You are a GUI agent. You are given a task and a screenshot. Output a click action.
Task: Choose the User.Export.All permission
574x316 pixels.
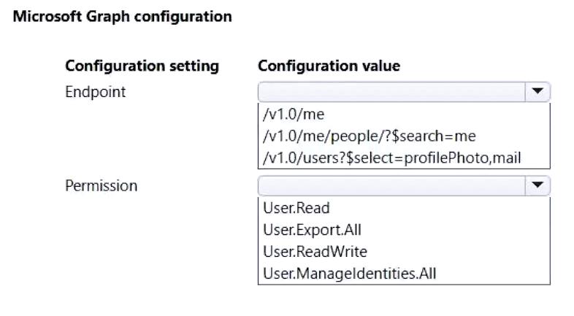pyautogui.click(x=312, y=231)
